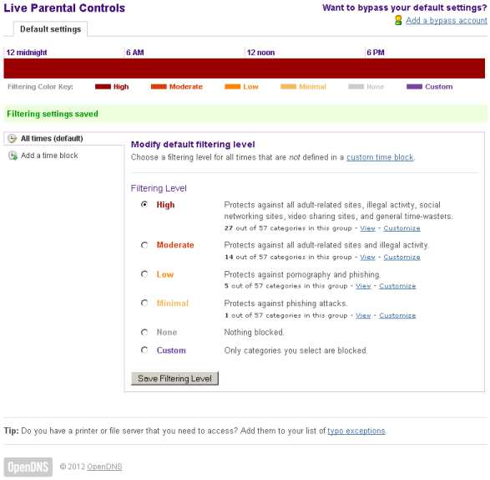Choose the Low filtering radio button
490x480 pixels.
[x=144, y=274]
